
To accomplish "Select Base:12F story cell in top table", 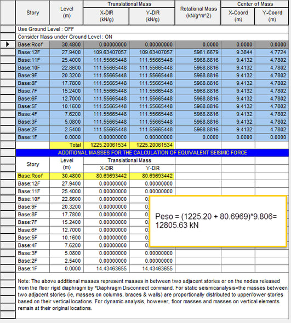I will 32,53.
